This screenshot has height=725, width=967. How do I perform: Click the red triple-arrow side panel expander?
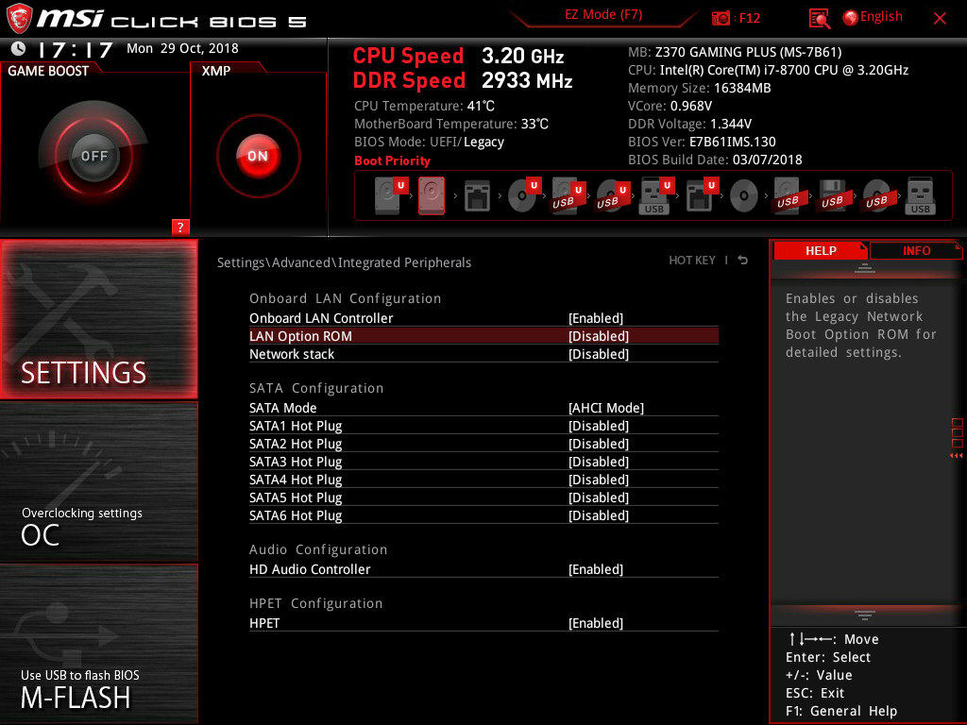coord(956,456)
